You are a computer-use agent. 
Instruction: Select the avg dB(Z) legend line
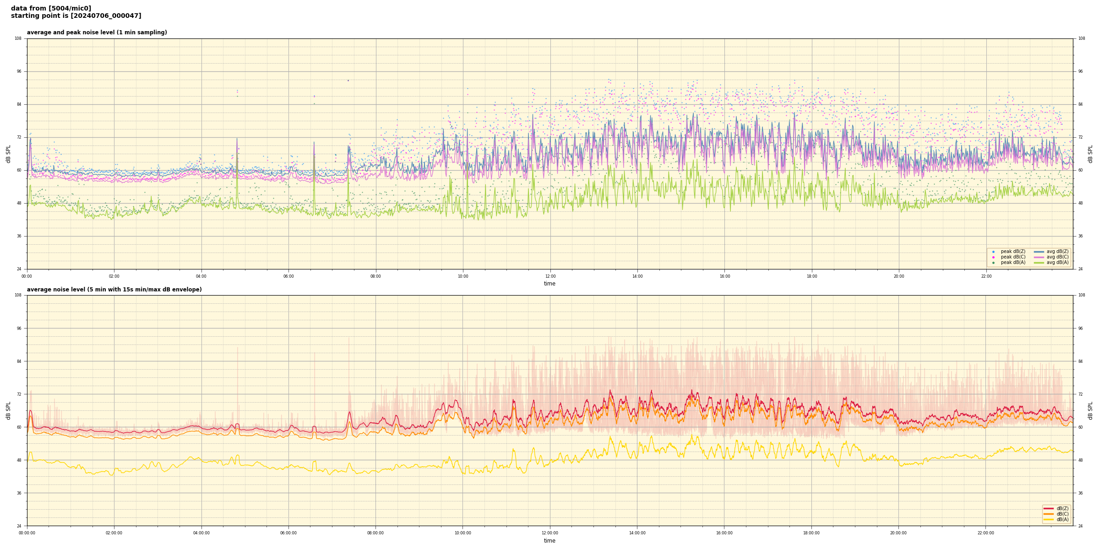coord(1039,252)
